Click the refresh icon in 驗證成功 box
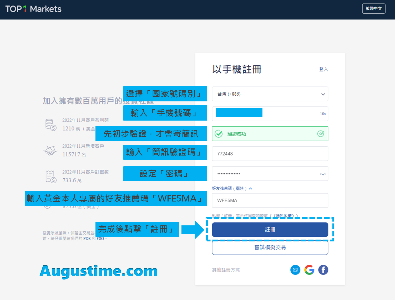This screenshot has height=300, width=395. pos(321,134)
